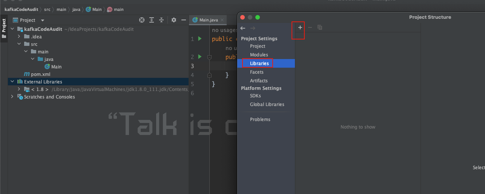Collapse External Libraries node
The height and width of the screenshot is (194, 485).
(12, 82)
